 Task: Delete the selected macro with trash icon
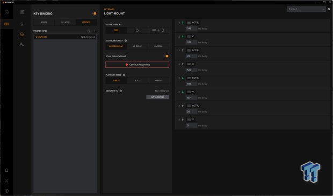(x=89, y=31)
